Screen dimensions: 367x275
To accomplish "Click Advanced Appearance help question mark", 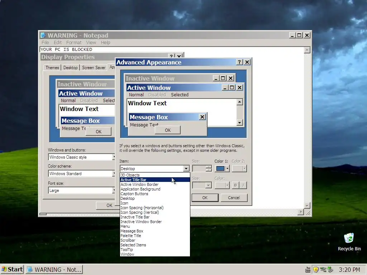I will tap(239, 62).
